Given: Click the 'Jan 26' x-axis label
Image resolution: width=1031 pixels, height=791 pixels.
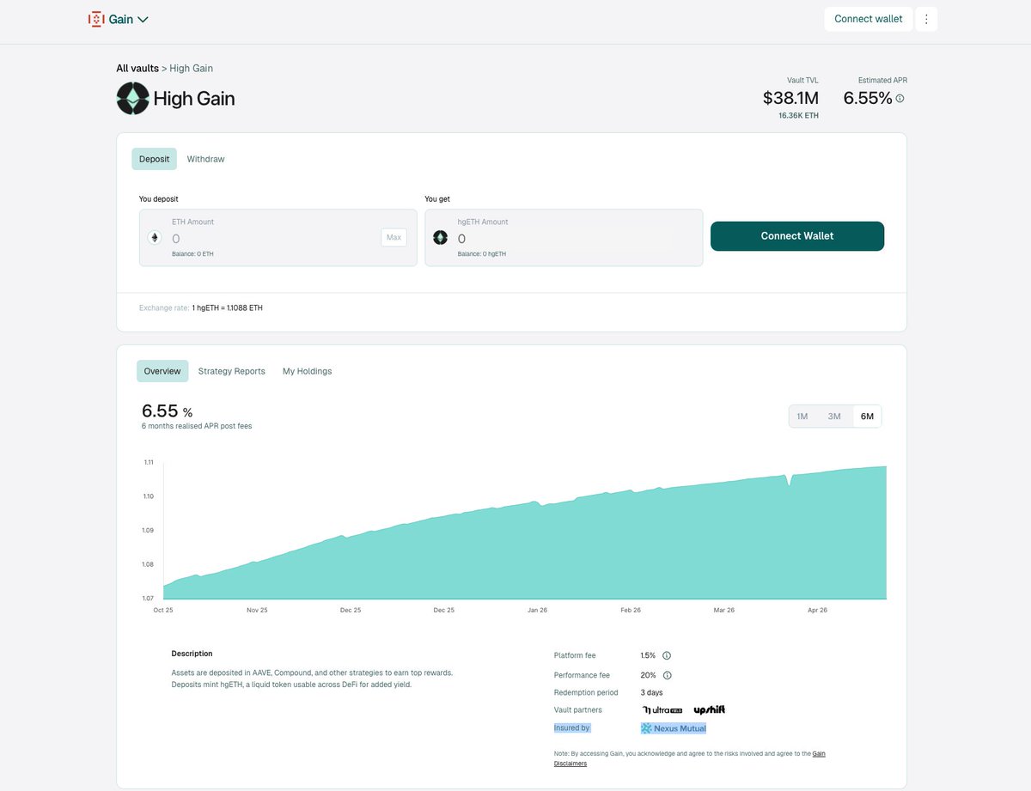Looking at the screenshot, I should coord(538,610).
